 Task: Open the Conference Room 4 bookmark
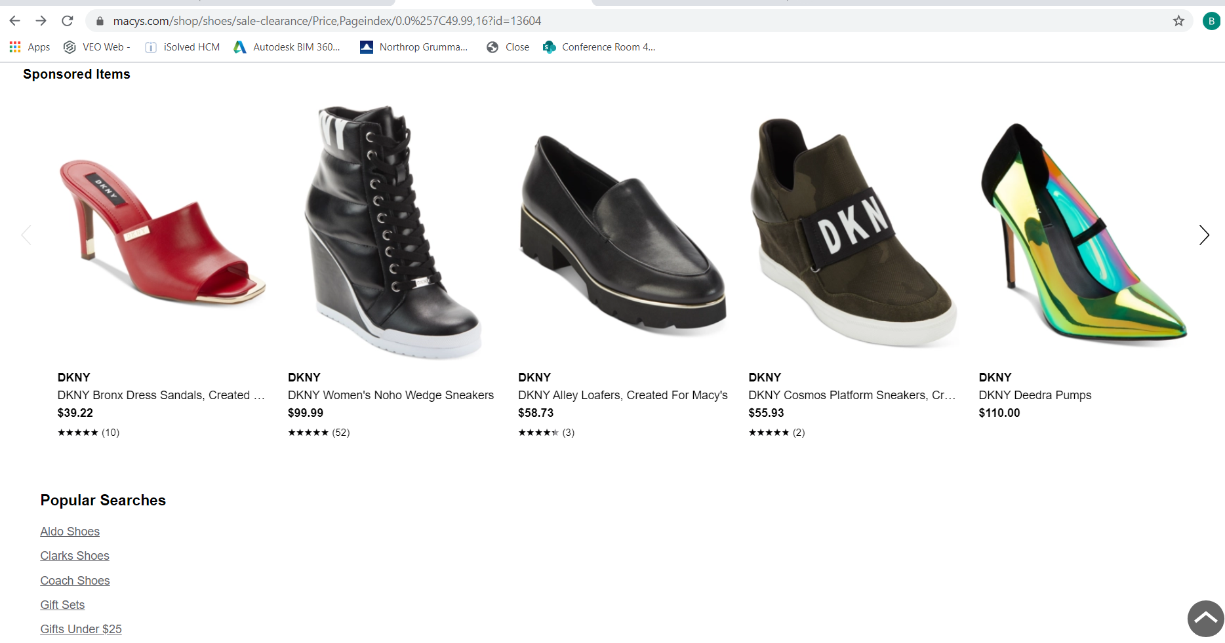(599, 47)
